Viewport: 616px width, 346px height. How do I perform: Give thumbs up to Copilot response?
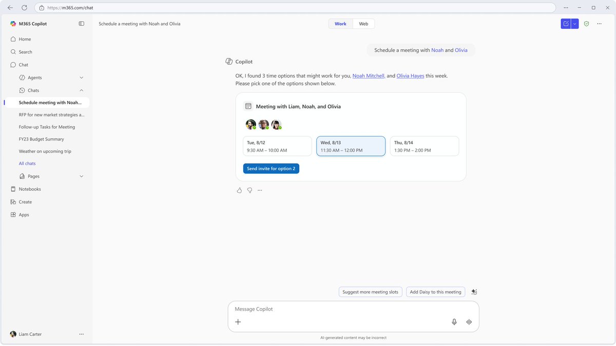pos(239,190)
